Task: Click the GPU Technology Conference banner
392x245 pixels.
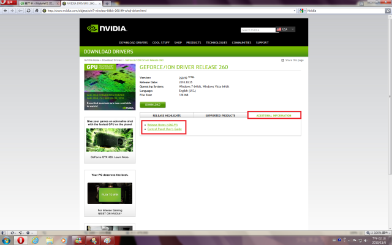Action: pyautogui.click(x=110, y=87)
